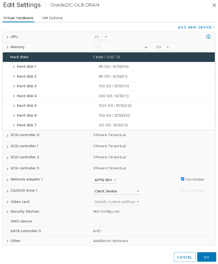Click SCSI controller 3 VMware Paravirtual value
The height and width of the screenshot is (264, 218).
pos(110,168)
